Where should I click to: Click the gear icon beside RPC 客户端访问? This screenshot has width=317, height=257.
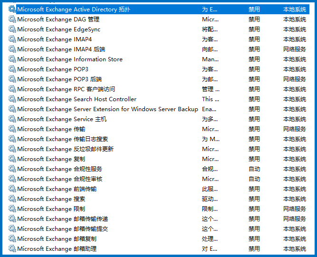(12, 89)
